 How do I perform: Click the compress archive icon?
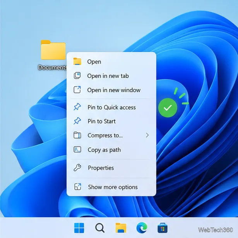click(x=77, y=135)
